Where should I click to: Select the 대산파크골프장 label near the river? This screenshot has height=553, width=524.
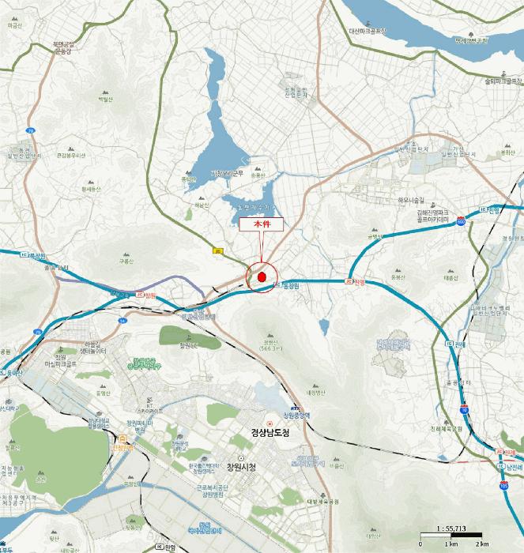(368, 32)
